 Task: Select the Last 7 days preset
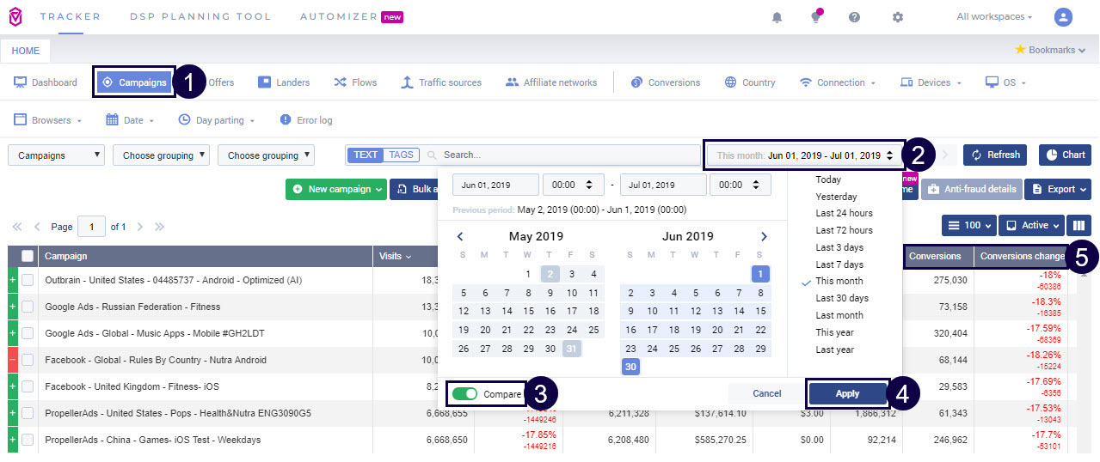839,264
